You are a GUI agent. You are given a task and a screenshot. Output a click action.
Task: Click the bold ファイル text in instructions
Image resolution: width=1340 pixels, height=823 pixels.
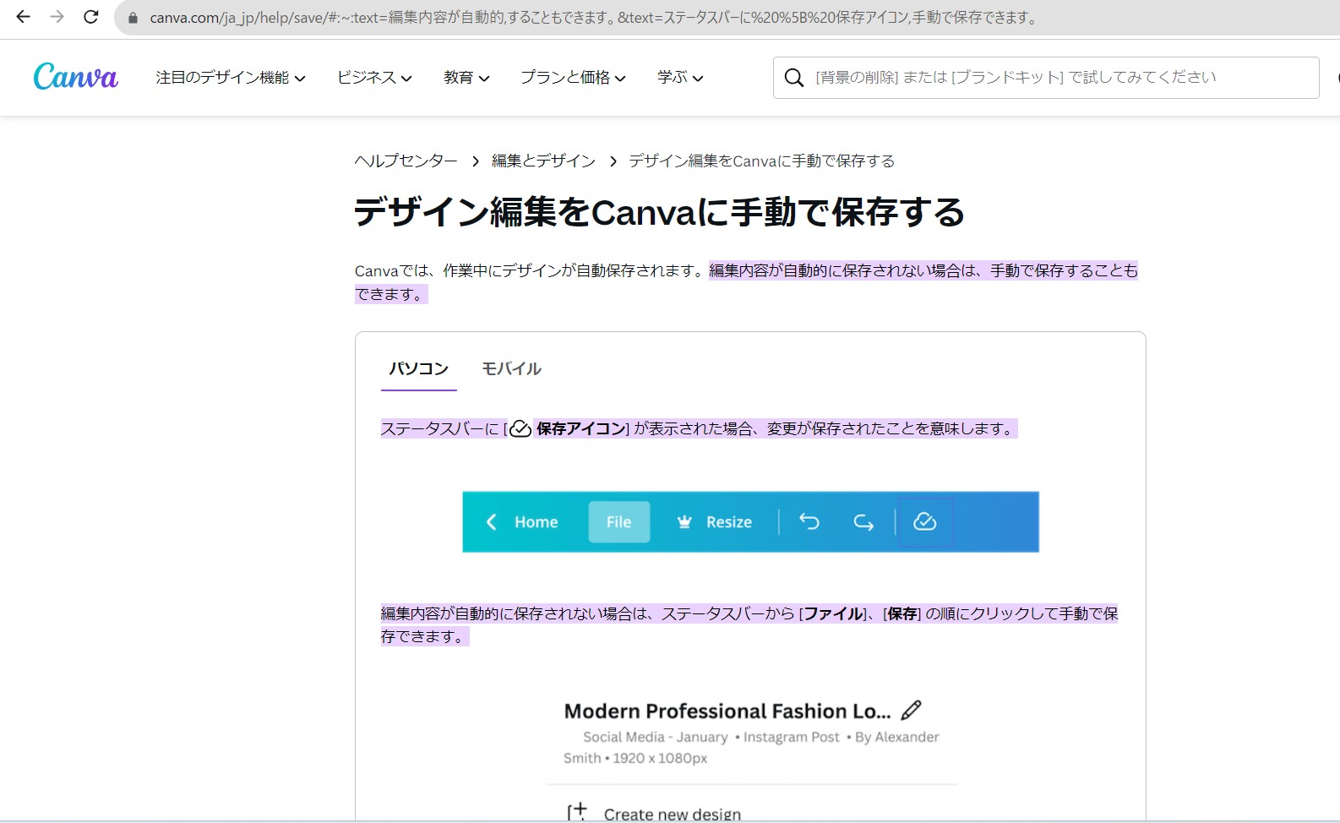click(x=833, y=614)
